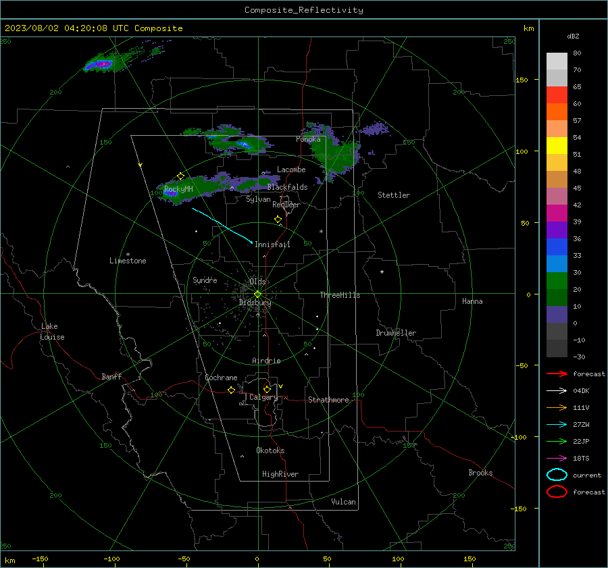Click the bright yellow swatch in dBZ scale

557,145
